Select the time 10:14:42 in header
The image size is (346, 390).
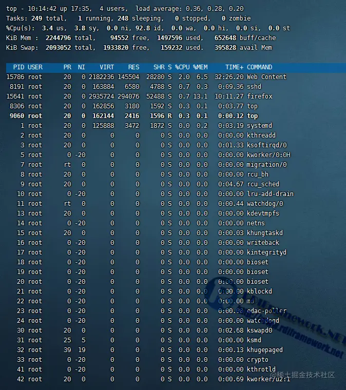[42, 9]
